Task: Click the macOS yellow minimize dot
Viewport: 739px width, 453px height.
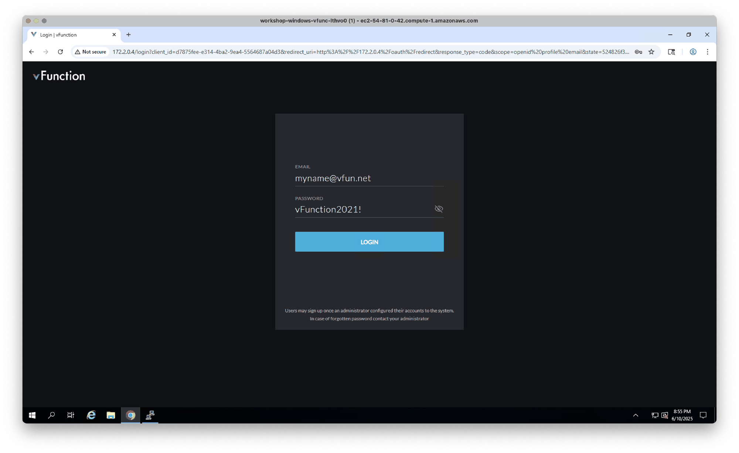Action: pos(36,21)
